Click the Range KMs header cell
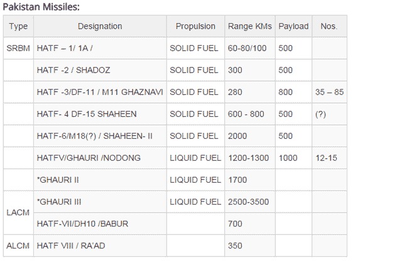This screenshot has height=261, width=402. tap(250, 26)
